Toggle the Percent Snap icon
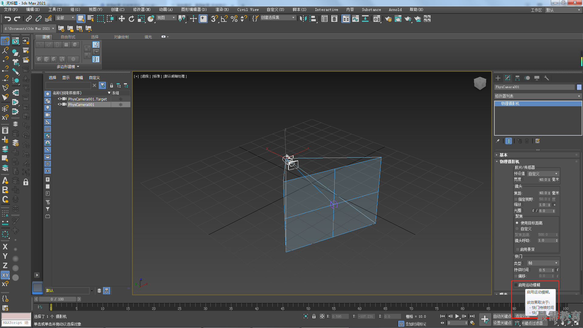Screen dimensions: 583x328 pos(234,19)
